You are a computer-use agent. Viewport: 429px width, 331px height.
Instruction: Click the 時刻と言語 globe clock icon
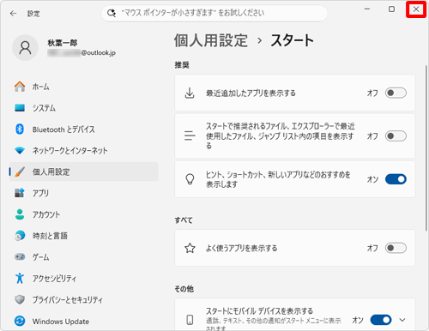[x=20, y=236]
